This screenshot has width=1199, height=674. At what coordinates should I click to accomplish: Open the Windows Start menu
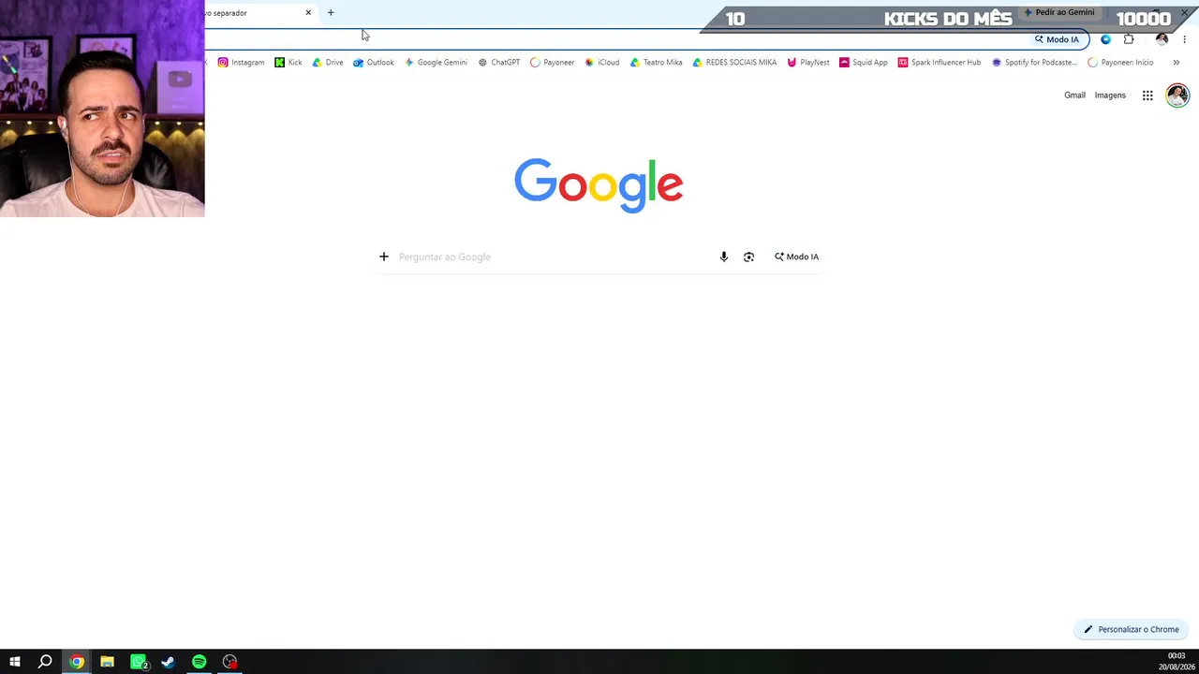click(x=15, y=662)
